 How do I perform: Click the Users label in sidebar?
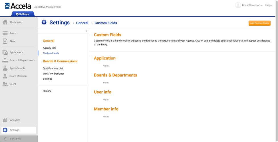click(13, 84)
